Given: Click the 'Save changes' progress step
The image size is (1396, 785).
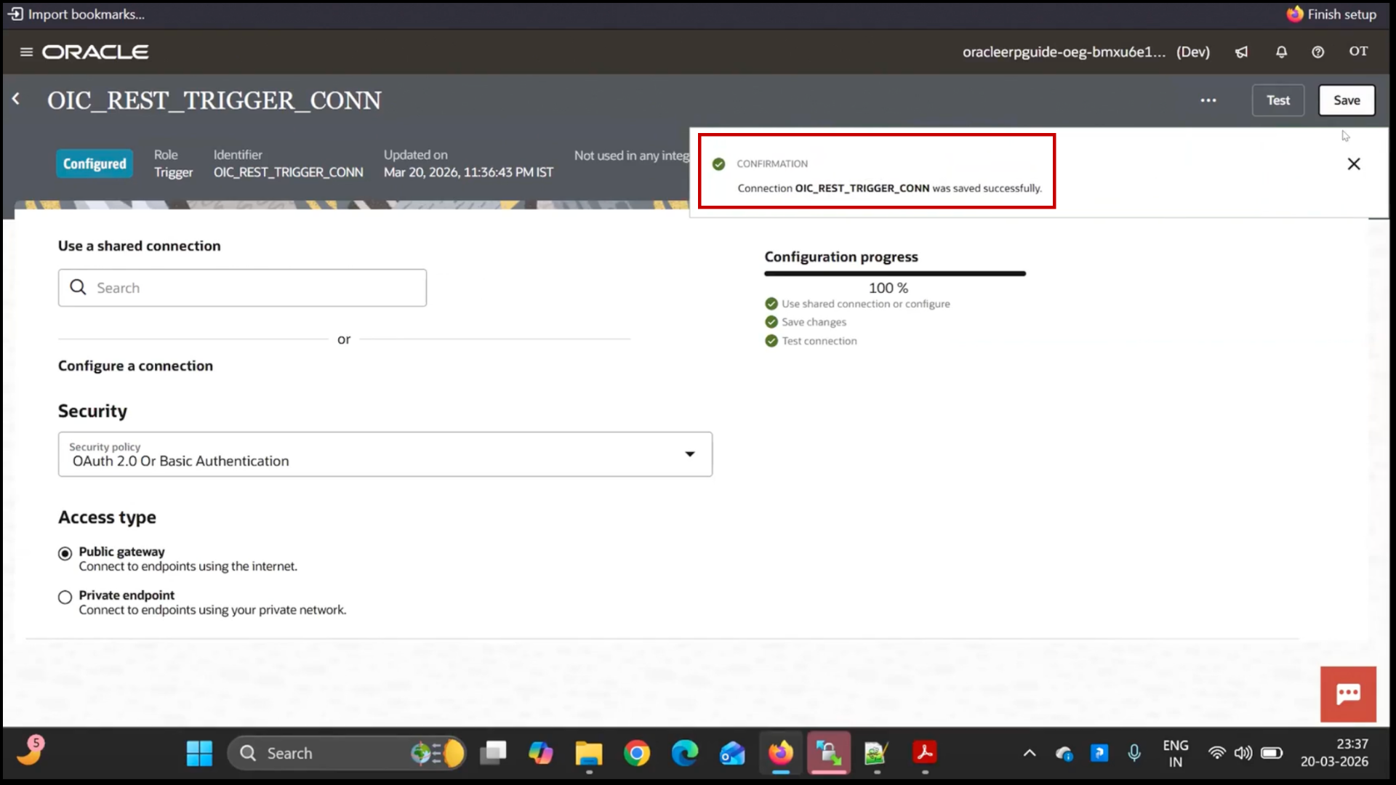Looking at the screenshot, I should [x=806, y=322].
